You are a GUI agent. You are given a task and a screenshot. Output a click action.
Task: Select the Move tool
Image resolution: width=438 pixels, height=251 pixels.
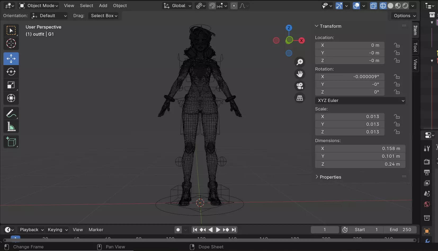tap(11, 59)
